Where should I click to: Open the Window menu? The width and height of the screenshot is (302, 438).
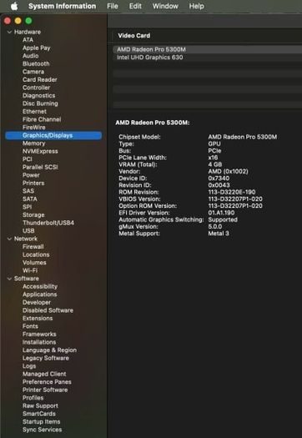[165, 6]
